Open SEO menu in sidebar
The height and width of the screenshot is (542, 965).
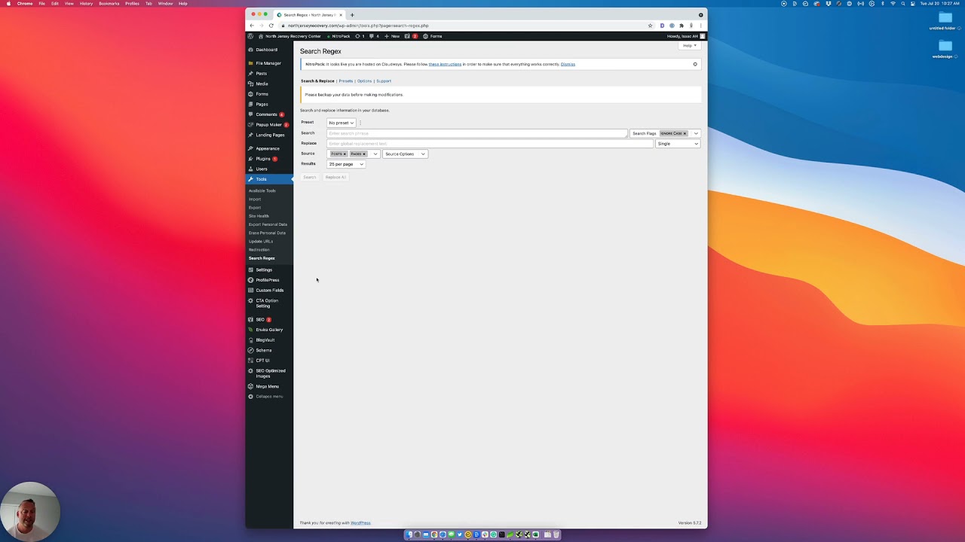[x=260, y=319]
